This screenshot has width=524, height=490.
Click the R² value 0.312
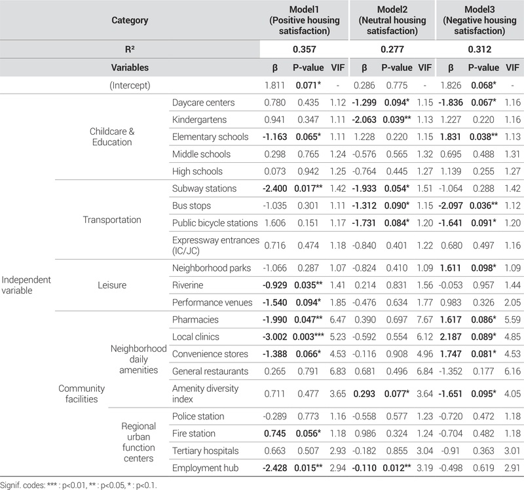point(479,49)
